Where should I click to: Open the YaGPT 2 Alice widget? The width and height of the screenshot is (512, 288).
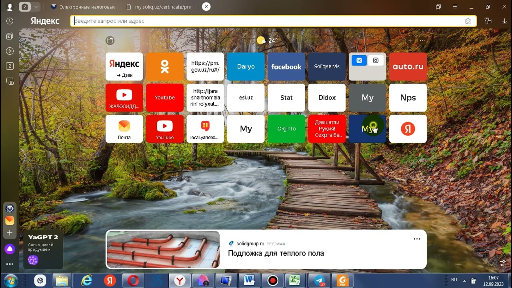coord(43,249)
